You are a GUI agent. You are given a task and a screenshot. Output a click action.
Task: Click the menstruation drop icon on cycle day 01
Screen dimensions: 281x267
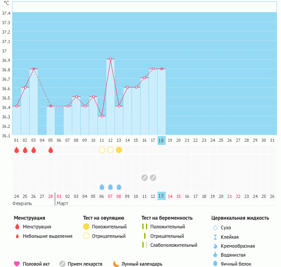point(17,150)
